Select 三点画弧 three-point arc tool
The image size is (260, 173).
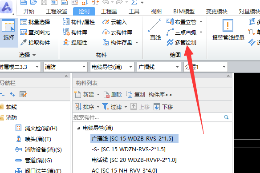[x=181, y=32]
